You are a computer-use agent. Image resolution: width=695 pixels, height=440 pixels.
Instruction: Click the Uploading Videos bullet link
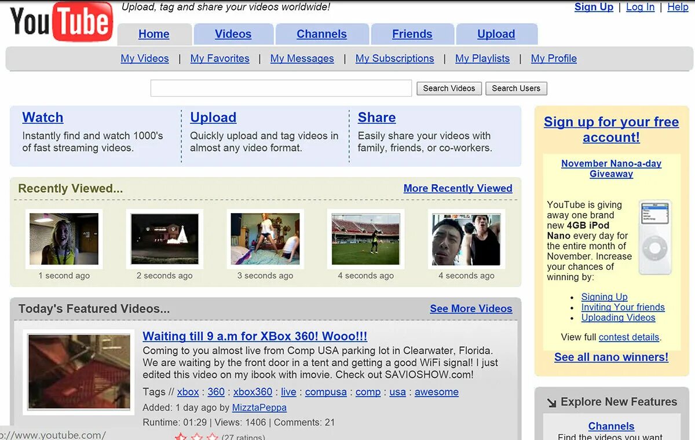click(619, 318)
